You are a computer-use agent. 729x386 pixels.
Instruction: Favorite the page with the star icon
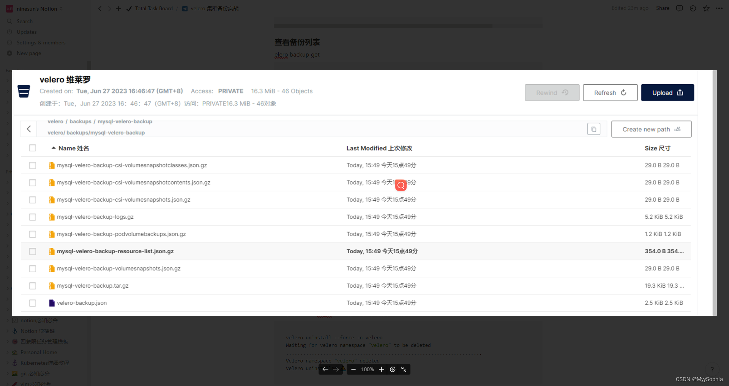point(706,8)
